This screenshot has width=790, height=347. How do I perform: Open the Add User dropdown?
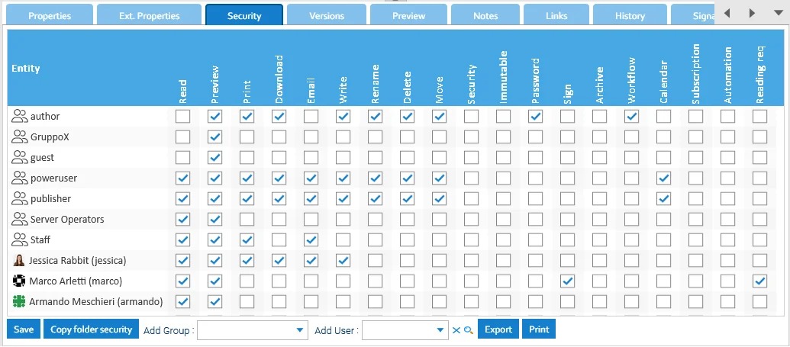coord(405,330)
